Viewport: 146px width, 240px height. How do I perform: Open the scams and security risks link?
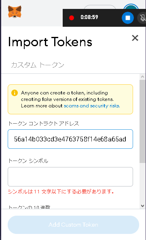click(92, 106)
